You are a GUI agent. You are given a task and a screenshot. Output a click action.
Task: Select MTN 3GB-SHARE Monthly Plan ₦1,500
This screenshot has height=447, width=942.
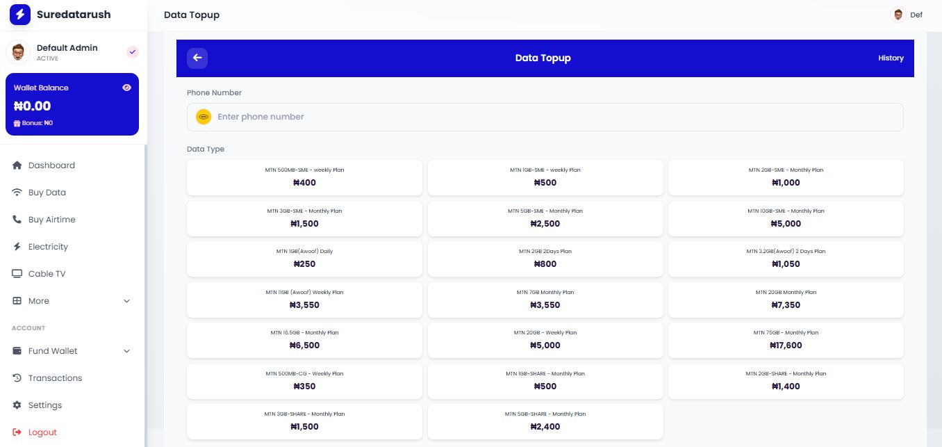[x=304, y=421]
